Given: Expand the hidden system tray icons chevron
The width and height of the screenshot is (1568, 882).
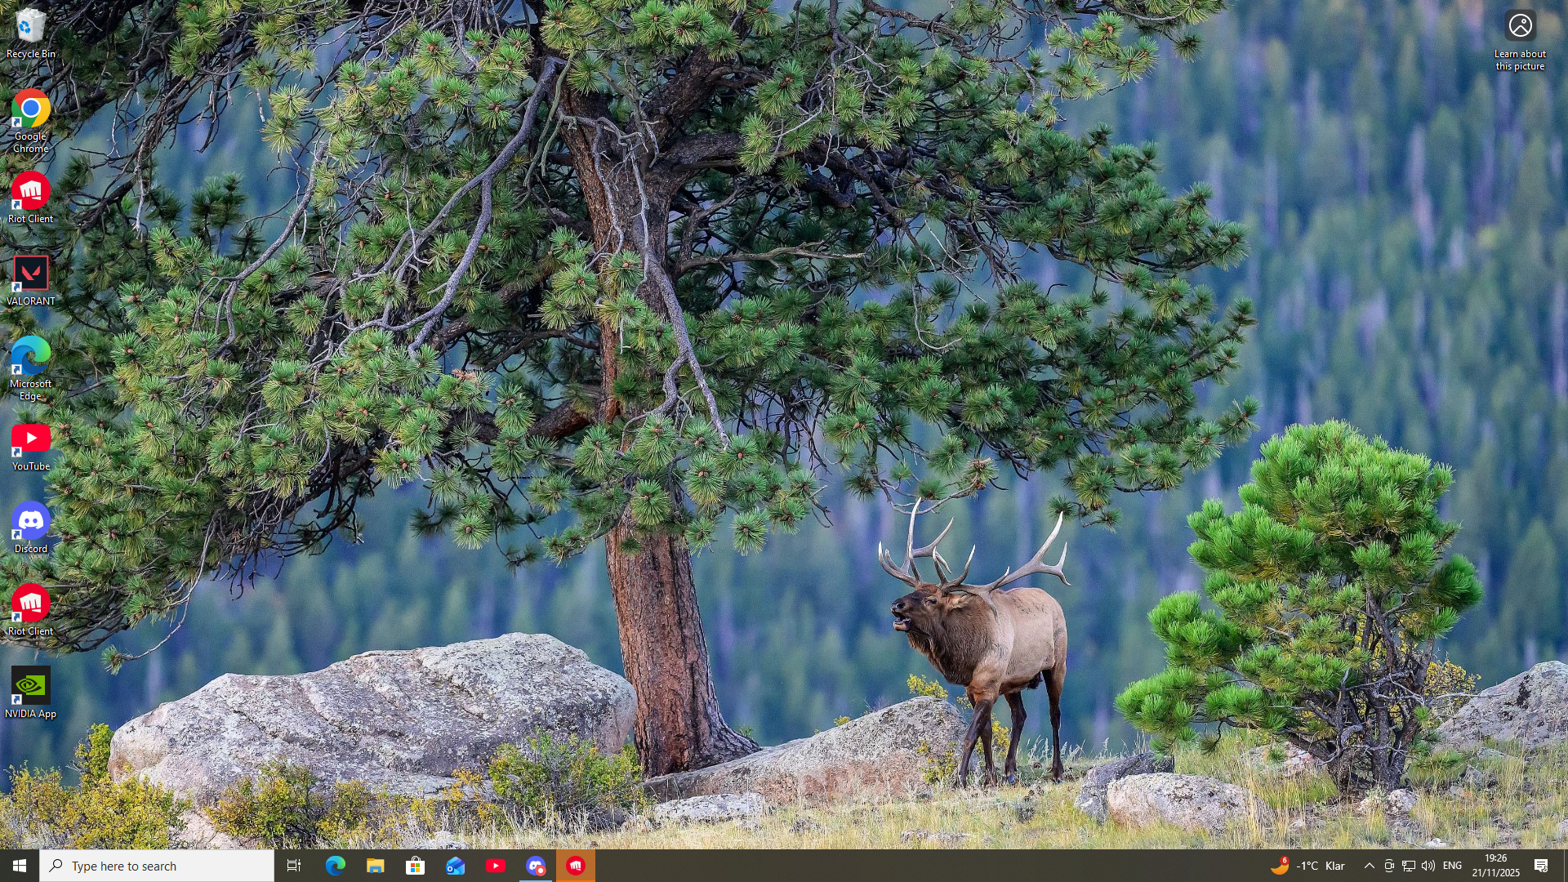Looking at the screenshot, I should point(1370,866).
